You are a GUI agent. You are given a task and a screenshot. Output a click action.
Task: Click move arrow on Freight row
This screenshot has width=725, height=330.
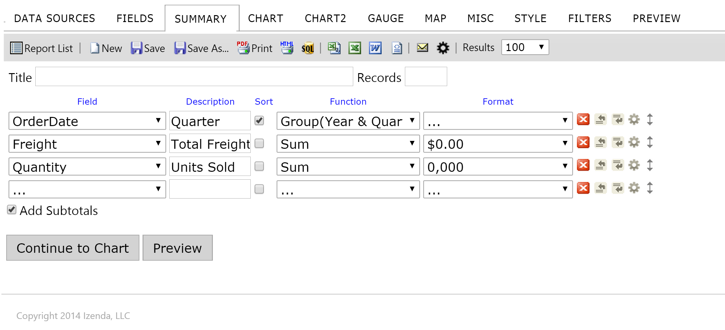tap(650, 142)
